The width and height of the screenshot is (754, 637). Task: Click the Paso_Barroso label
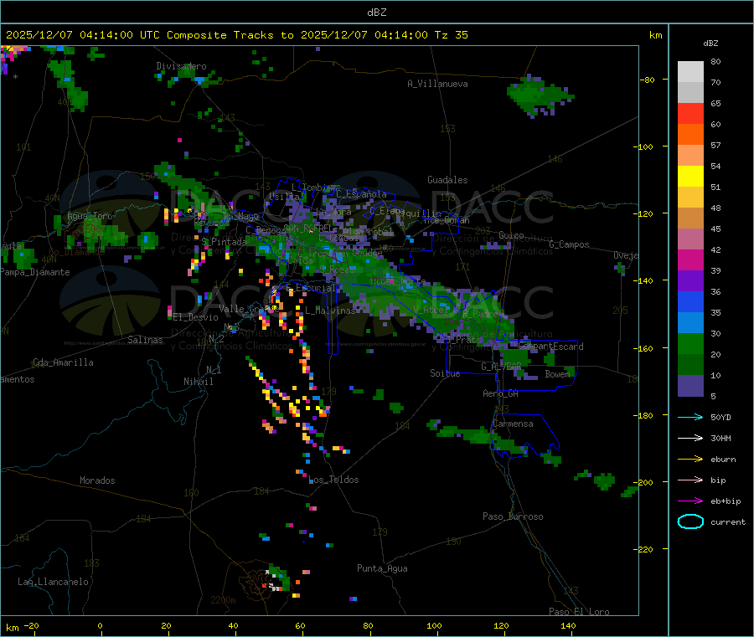[513, 517]
